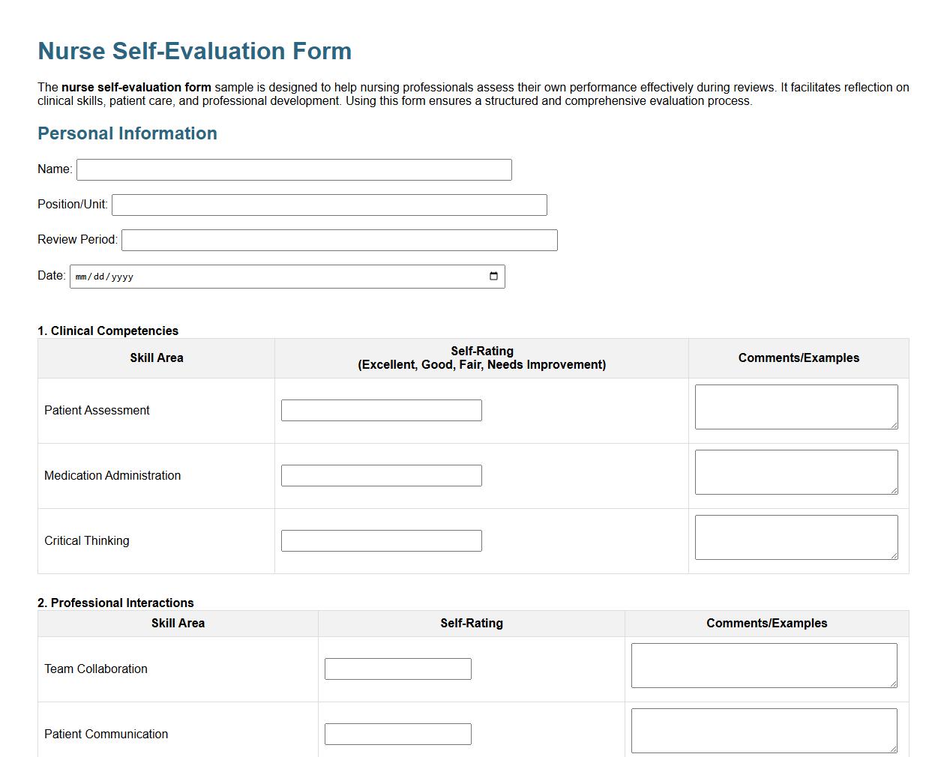The height and width of the screenshot is (757, 947).
Task: Click the resize grip on Patient Assessment comments
Action: pos(895,426)
